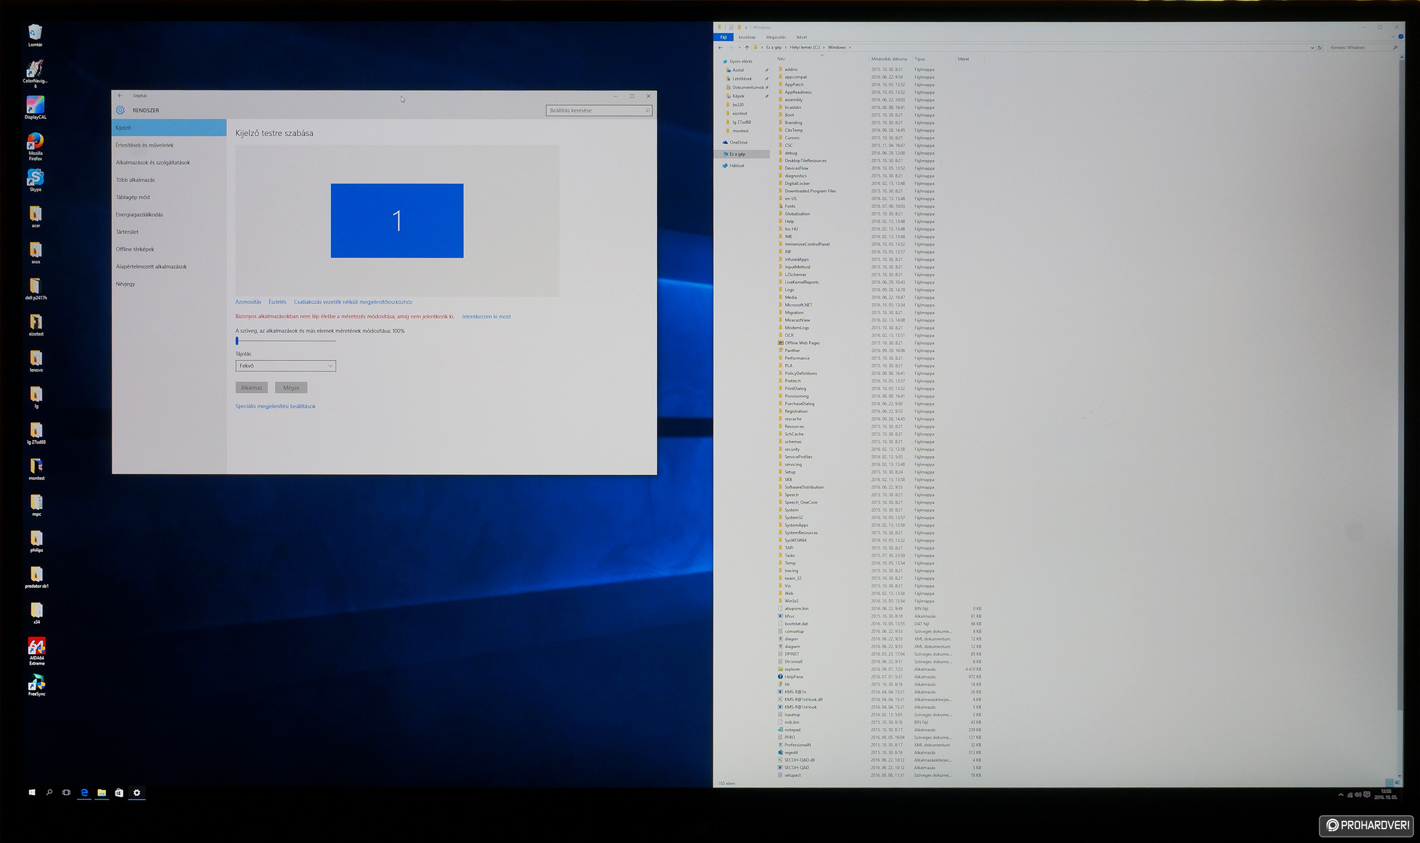Open Skype desktop shortcut
The height and width of the screenshot is (843, 1420).
[x=35, y=181]
